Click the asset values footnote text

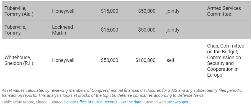point(122,93)
